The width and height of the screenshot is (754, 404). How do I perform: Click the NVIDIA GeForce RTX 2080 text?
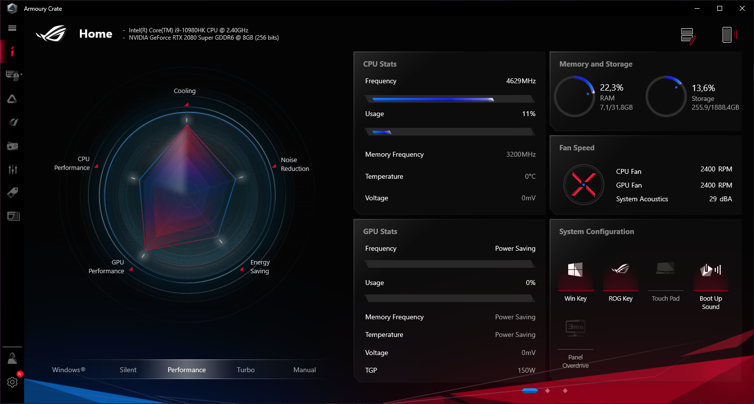point(204,38)
